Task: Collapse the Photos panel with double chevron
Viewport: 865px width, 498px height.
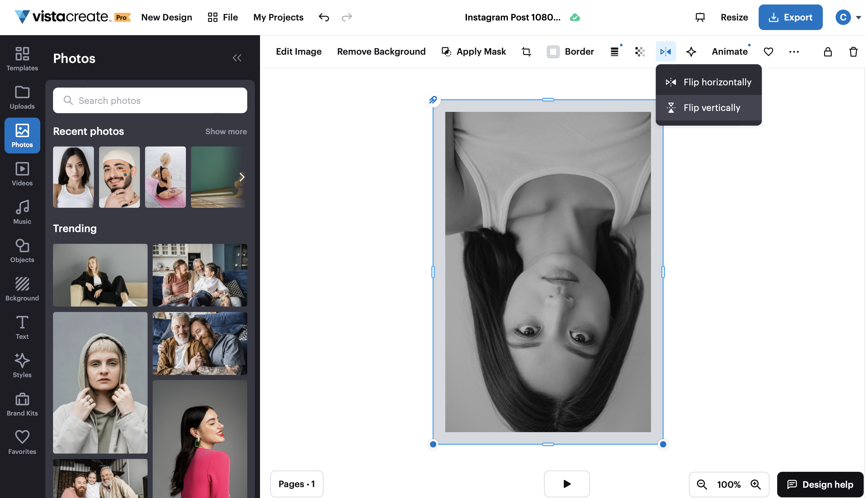Action: (x=237, y=58)
